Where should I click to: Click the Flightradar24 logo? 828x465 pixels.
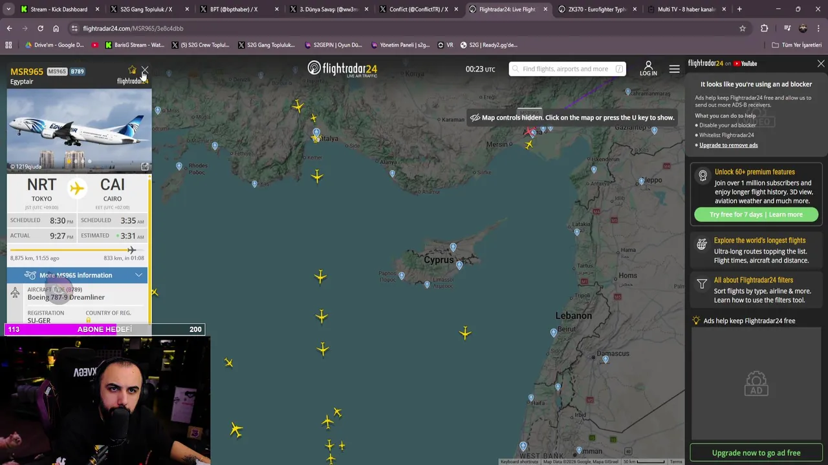pyautogui.click(x=342, y=69)
